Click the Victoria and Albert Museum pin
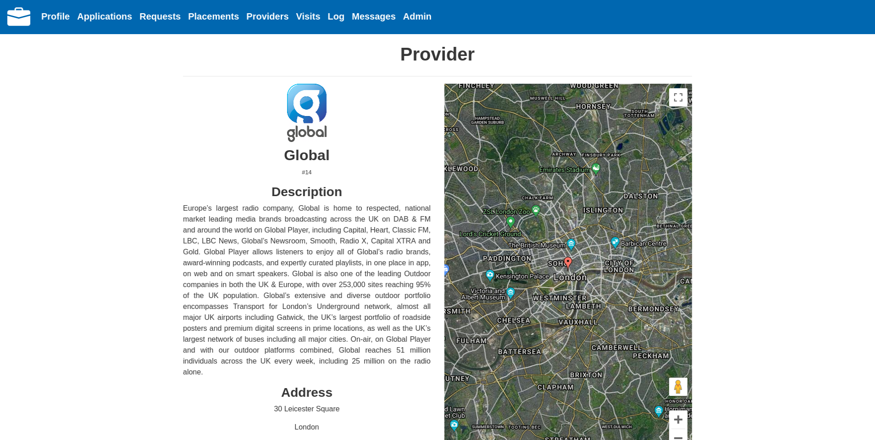Viewport: 875px width, 440px height. [x=510, y=293]
